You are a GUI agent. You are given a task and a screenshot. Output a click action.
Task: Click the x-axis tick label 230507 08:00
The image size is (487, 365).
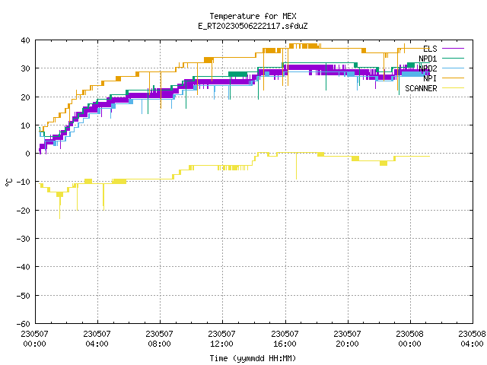[159, 338]
